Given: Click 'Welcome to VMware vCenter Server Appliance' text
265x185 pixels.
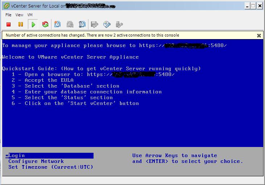Looking at the screenshot, I should 70,57.
